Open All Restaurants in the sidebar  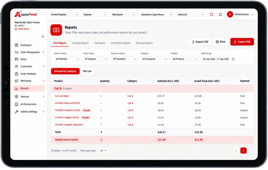click(x=29, y=104)
